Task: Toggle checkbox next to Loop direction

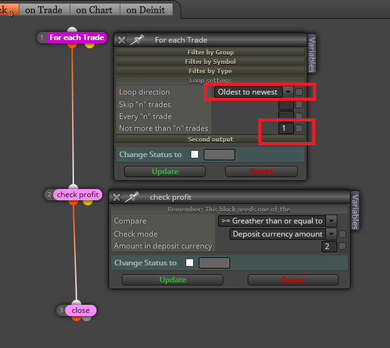Action: click(299, 92)
